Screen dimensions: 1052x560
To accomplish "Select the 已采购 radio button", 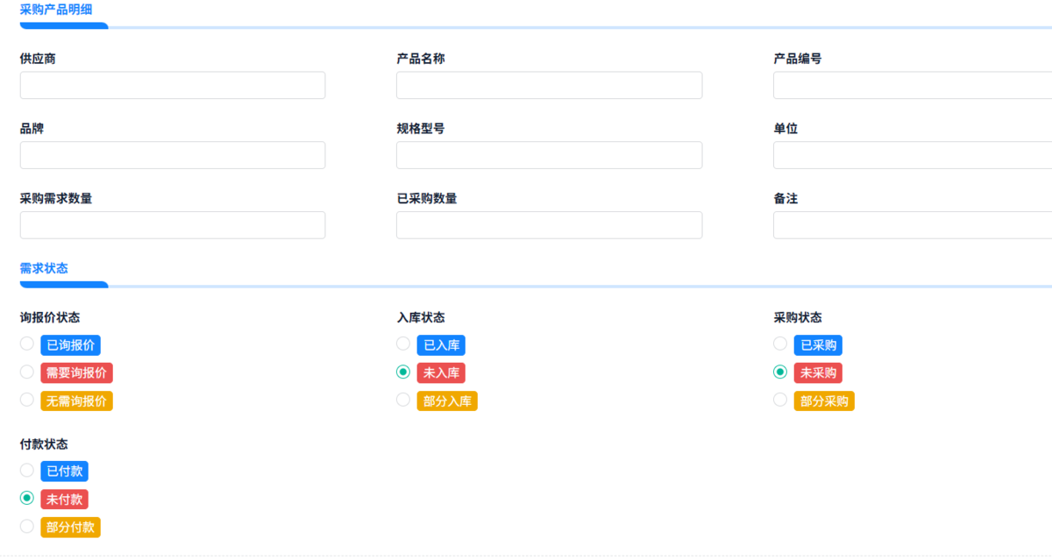I will pos(780,344).
